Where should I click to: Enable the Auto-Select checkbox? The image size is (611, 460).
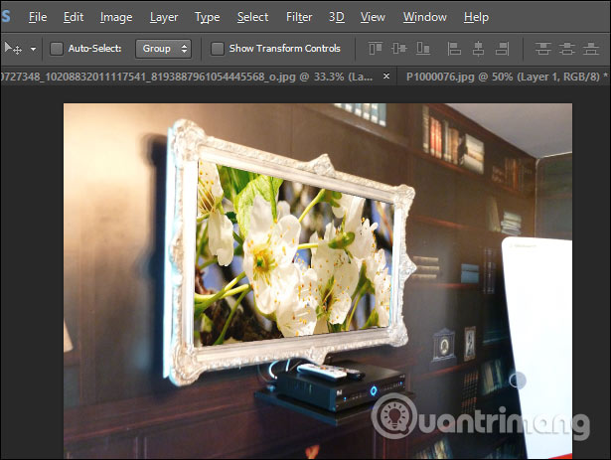click(x=57, y=49)
